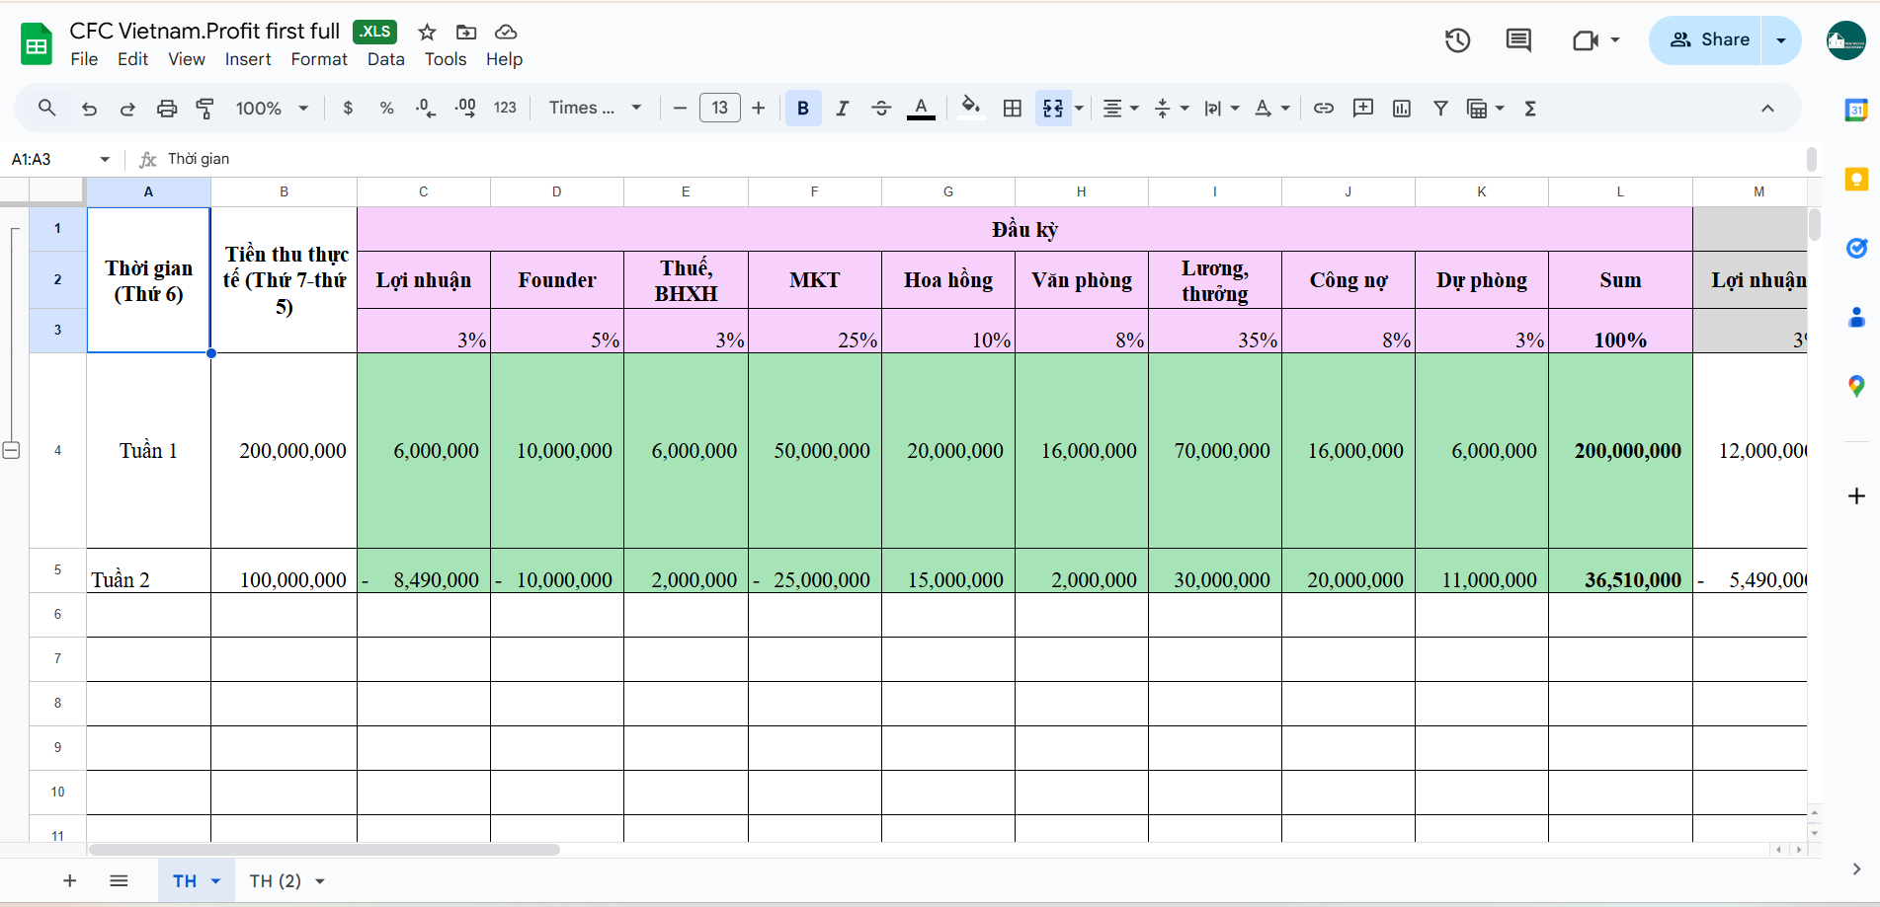1880x907 pixels.
Task: Open Google Tasks side panel
Action: 1856,249
